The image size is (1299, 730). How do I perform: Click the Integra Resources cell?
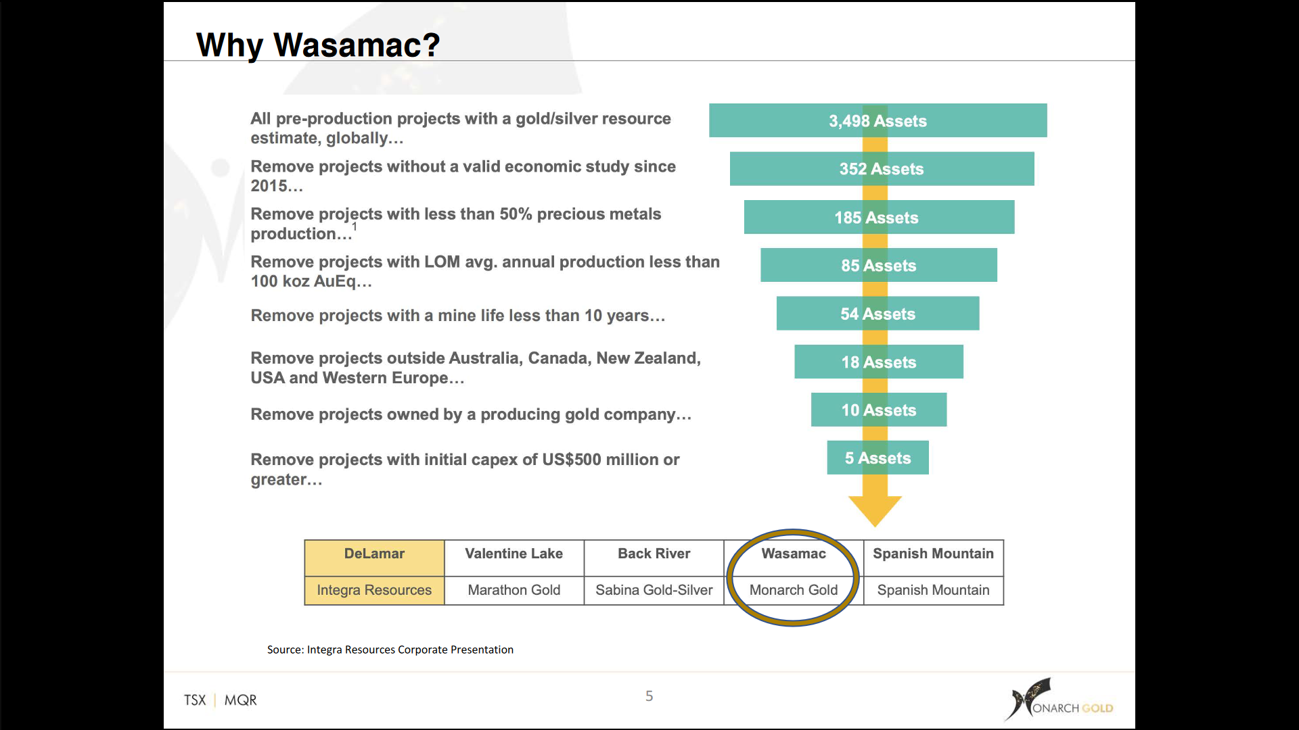[374, 590]
